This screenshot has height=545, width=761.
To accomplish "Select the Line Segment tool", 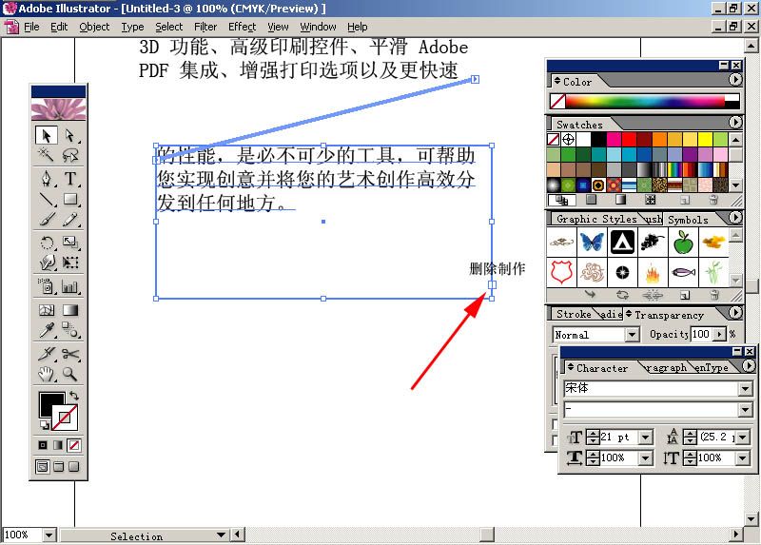I will tap(47, 199).
